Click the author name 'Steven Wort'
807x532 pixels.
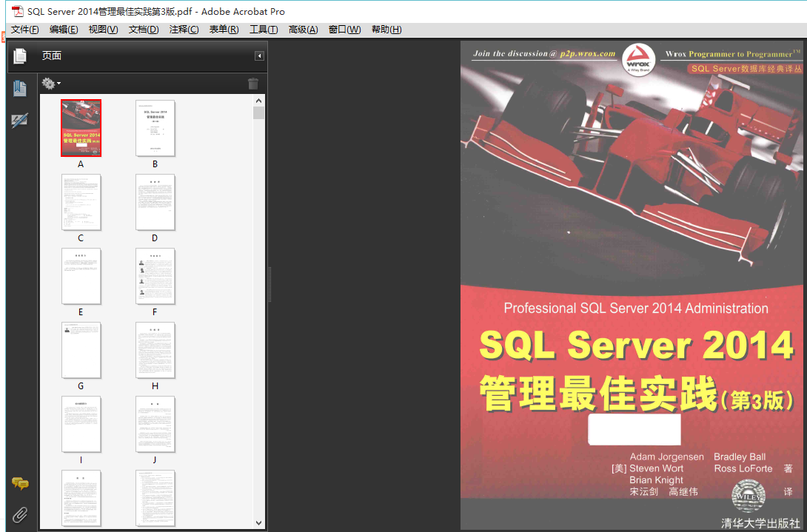coord(656,468)
